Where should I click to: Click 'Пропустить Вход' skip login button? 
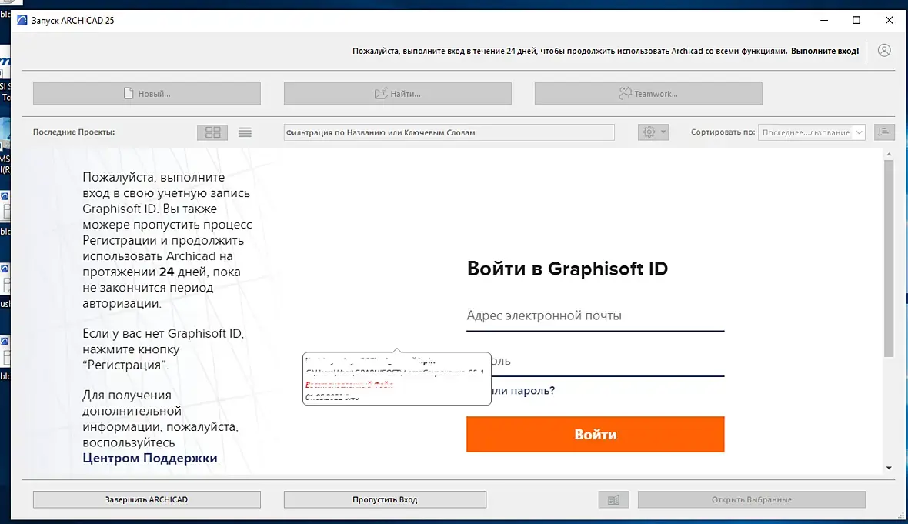click(385, 499)
